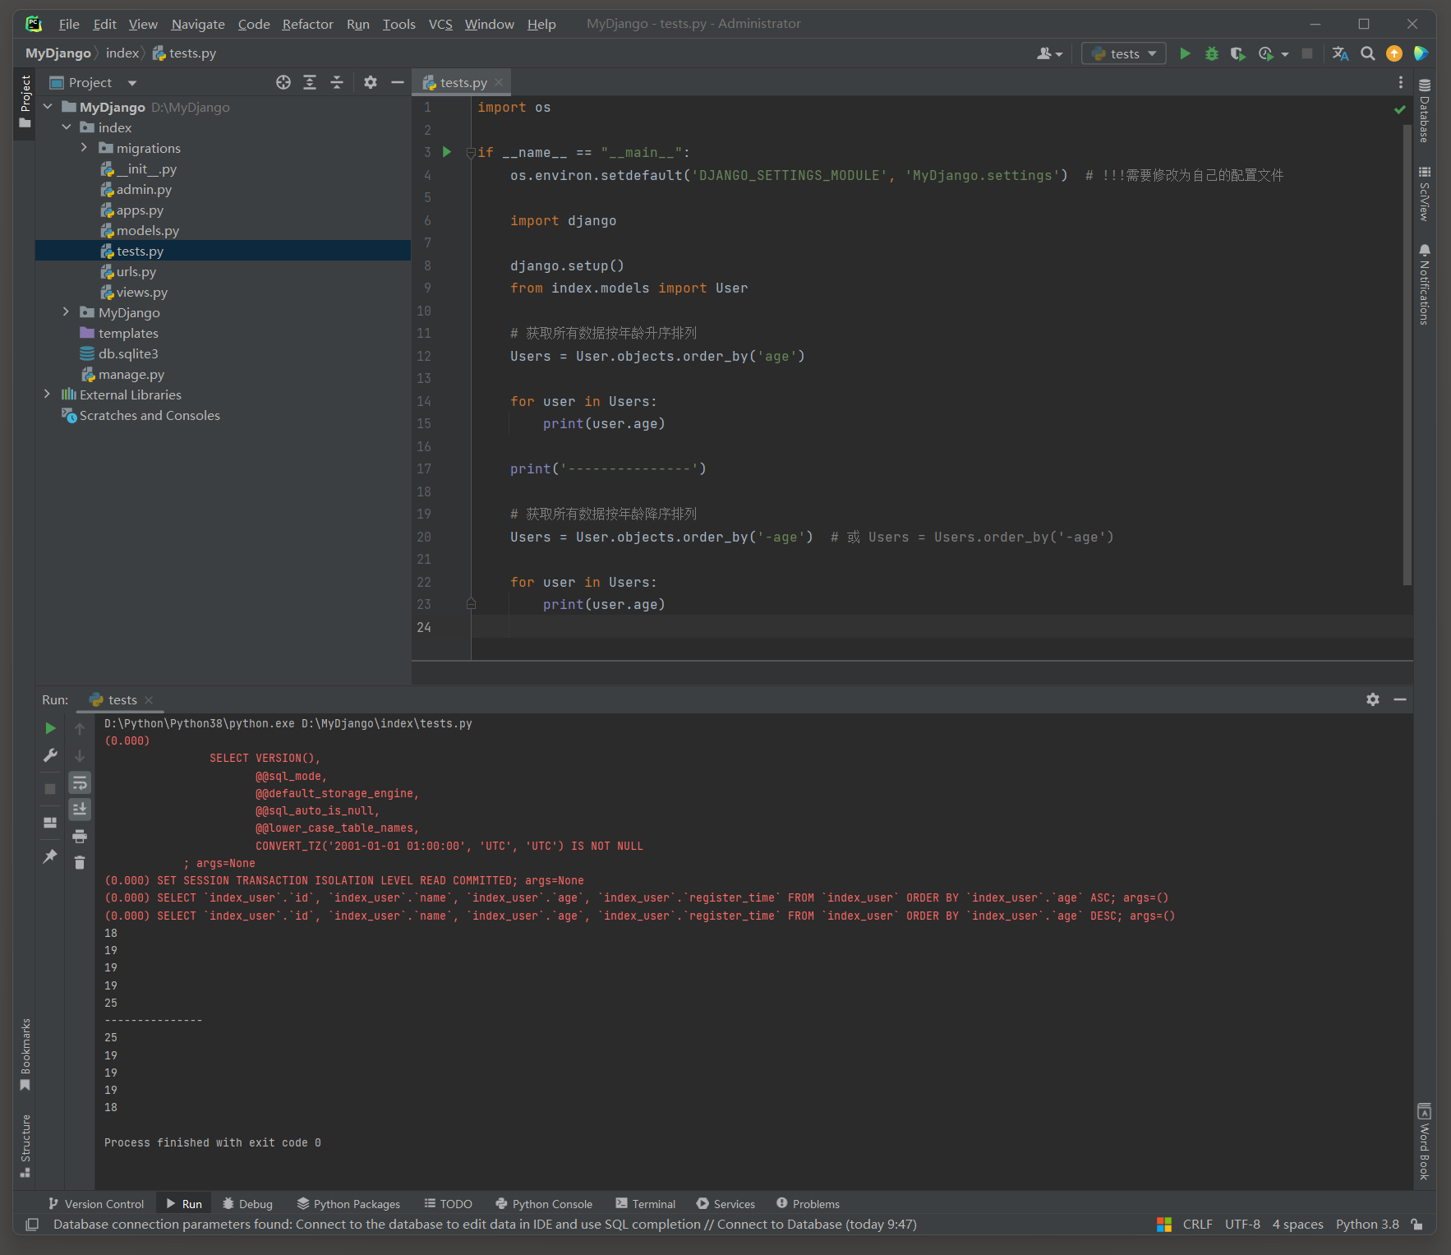1451x1255 pixels.
Task: Clear Run console output with trash icon
Action: pyautogui.click(x=80, y=862)
